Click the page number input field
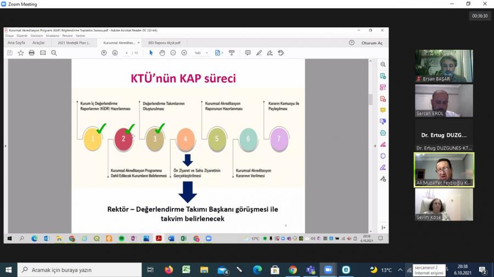This screenshot has height=277, width=494. coord(127,53)
